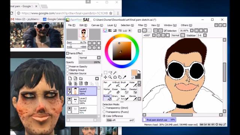Select the Binary pen tool
Viewport: 240px width, 135px height.
pyautogui.click(x=116, y=97)
